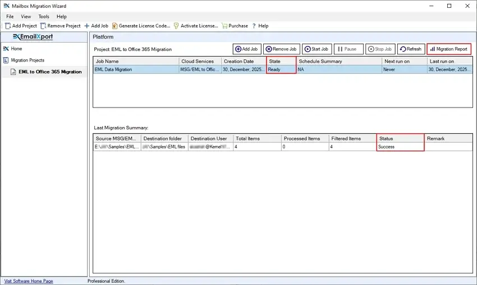Click the EML to Office 365 Migration project icon
The height and width of the screenshot is (285, 477).
[13, 72]
